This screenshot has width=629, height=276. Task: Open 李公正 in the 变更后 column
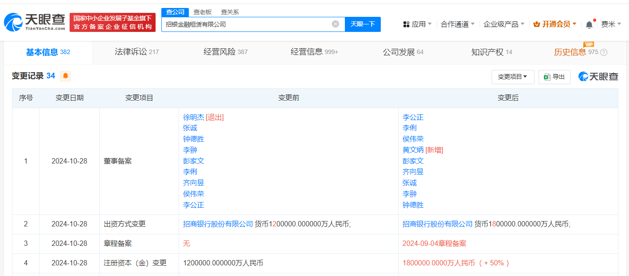tap(413, 117)
